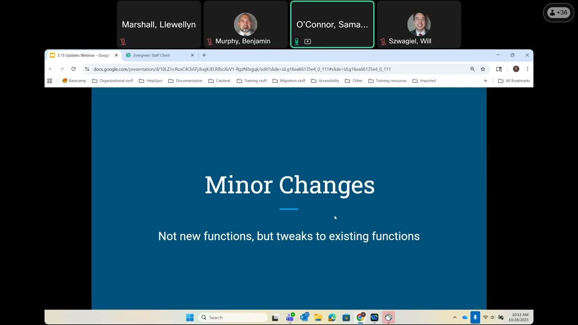
Task: Click the docs.google.com address bar
Action: (x=242, y=69)
